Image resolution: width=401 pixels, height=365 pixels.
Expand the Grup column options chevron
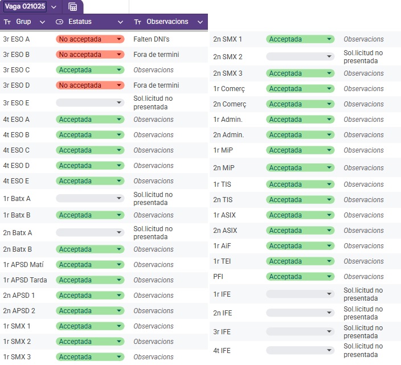[x=42, y=22]
